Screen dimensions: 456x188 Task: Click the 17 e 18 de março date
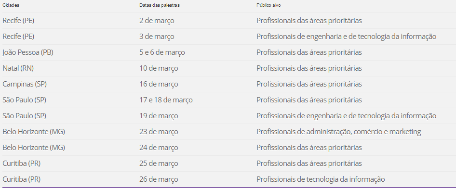point(166,100)
